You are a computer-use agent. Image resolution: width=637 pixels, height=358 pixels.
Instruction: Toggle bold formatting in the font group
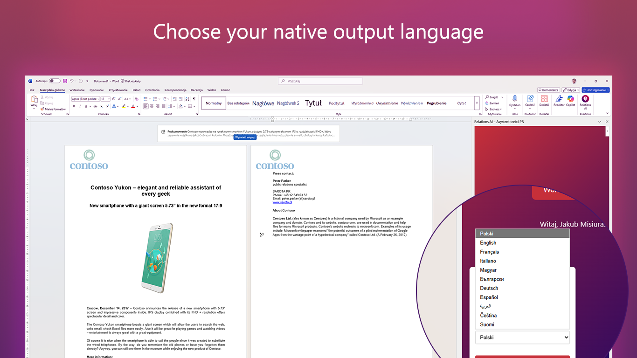[74, 106]
